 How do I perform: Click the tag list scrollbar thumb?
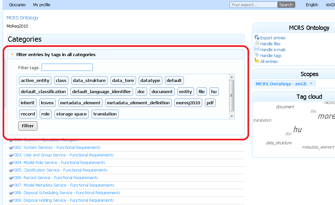[231, 95]
